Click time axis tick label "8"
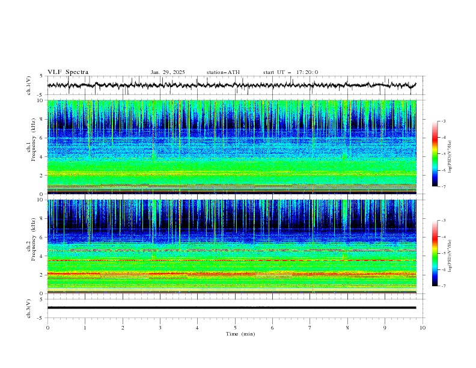Viewport: 476px width, 368px height. tap(347, 328)
